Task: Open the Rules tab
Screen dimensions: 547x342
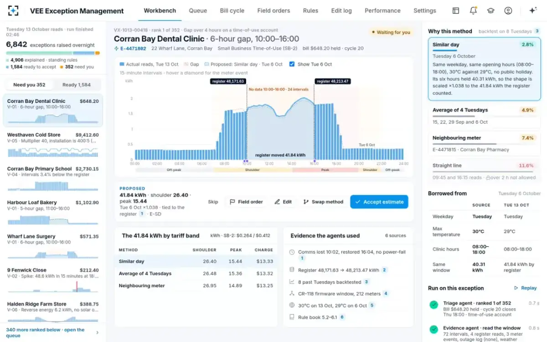Action: [310, 10]
